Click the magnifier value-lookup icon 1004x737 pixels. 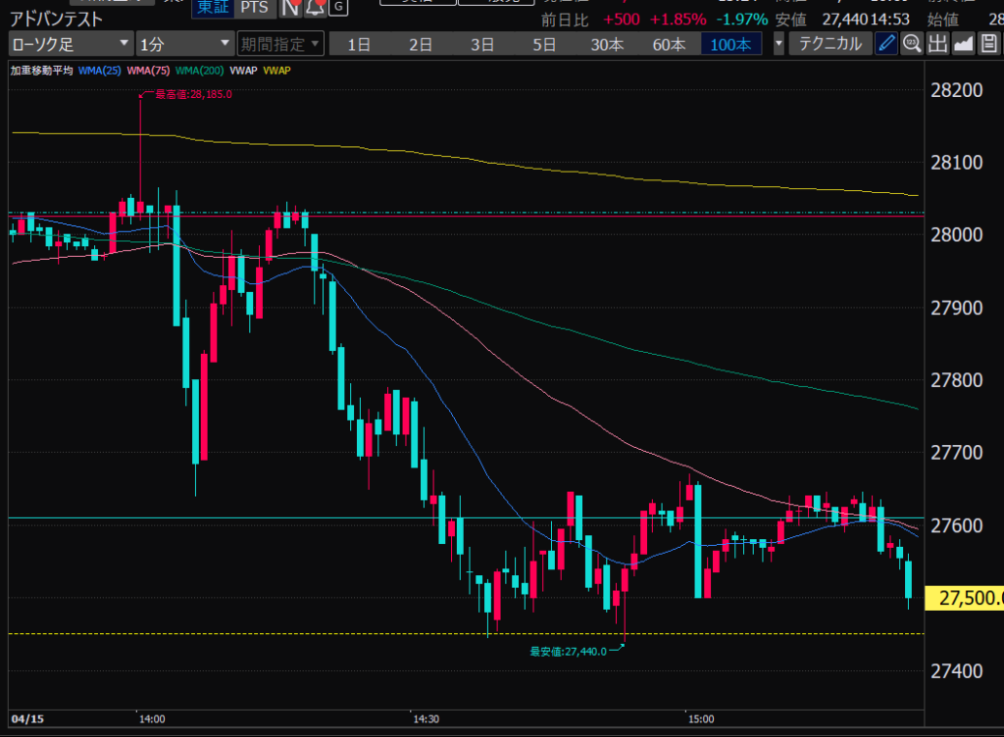point(912,43)
